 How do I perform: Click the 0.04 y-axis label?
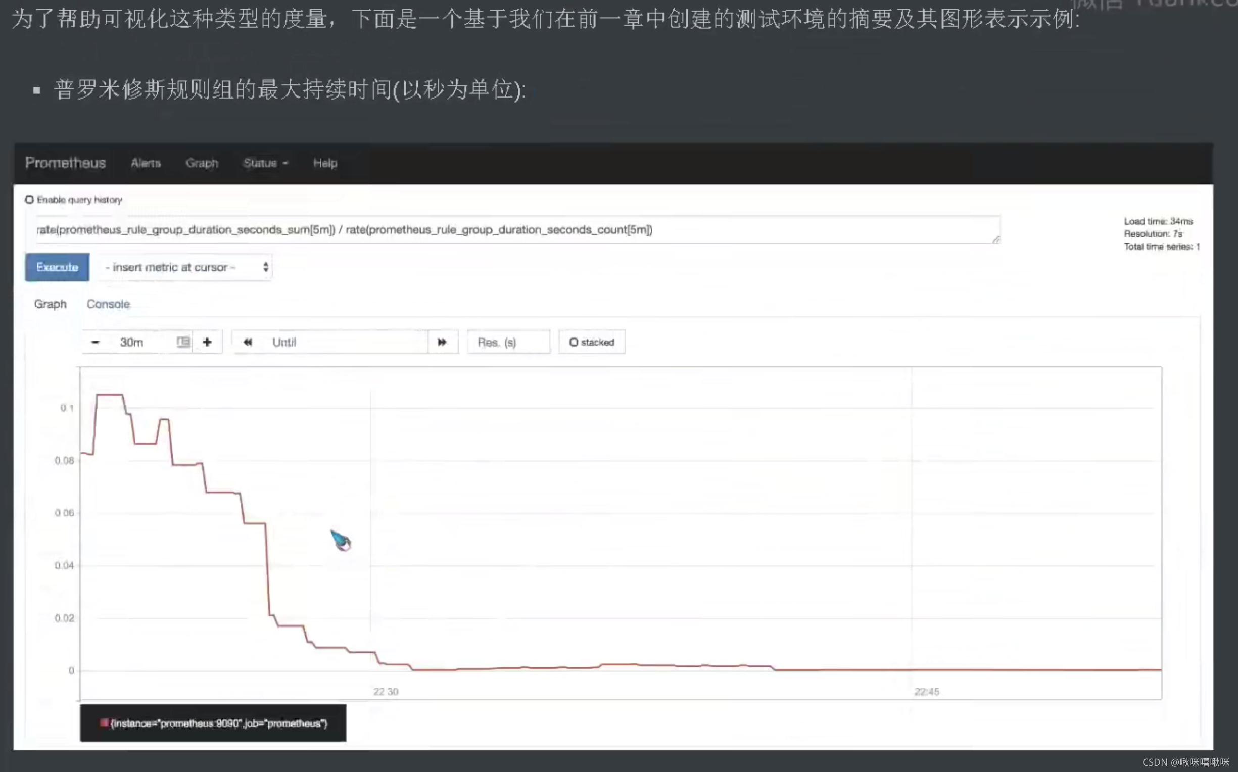click(x=64, y=565)
